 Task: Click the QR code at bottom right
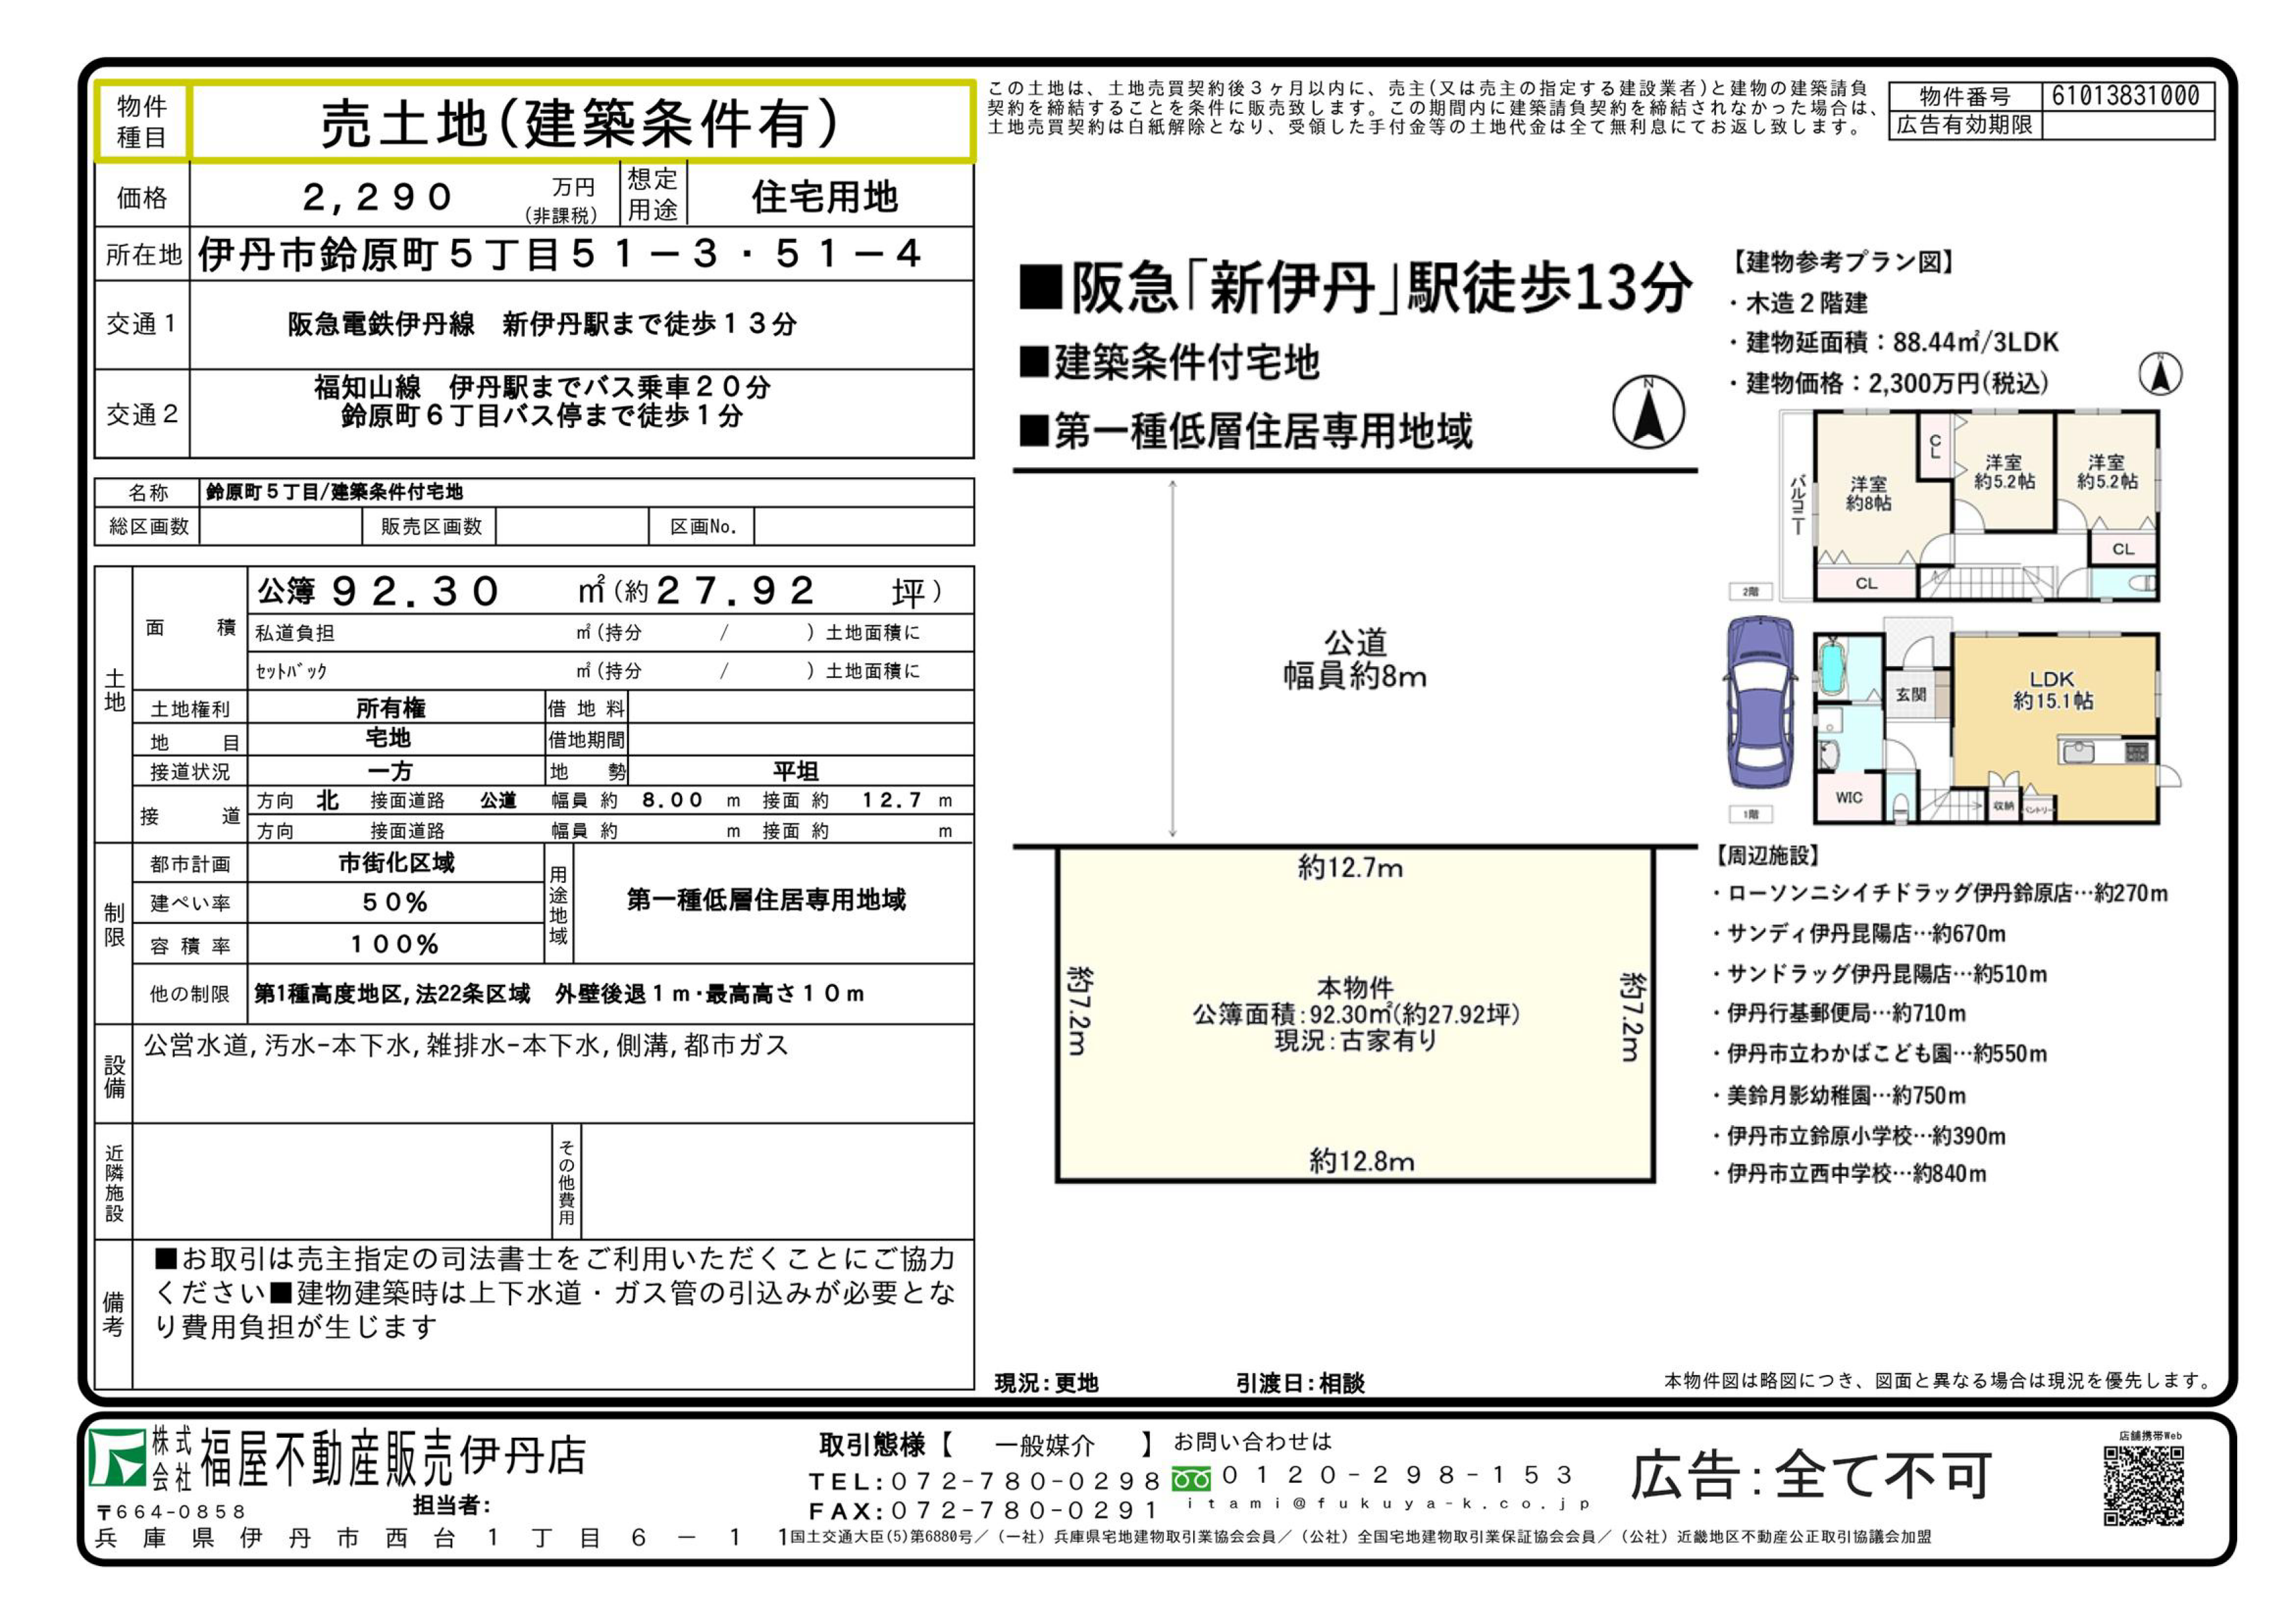coord(2144,1486)
